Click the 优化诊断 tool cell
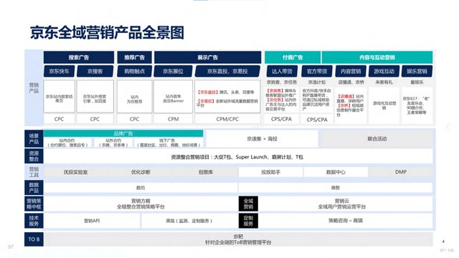This screenshot has height=258, width=459. pos(141,172)
